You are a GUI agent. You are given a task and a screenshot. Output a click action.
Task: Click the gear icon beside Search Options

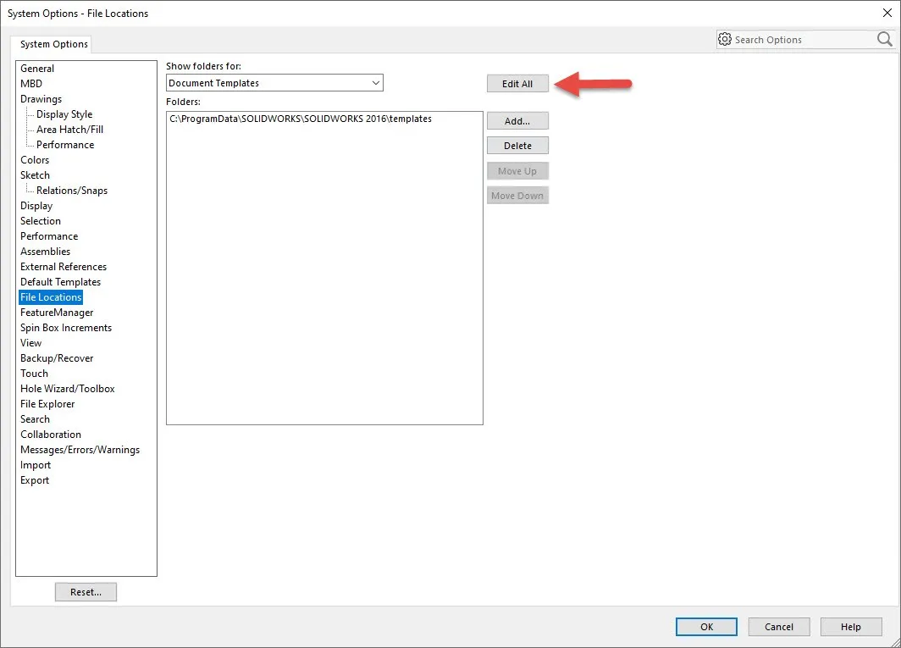point(725,39)
